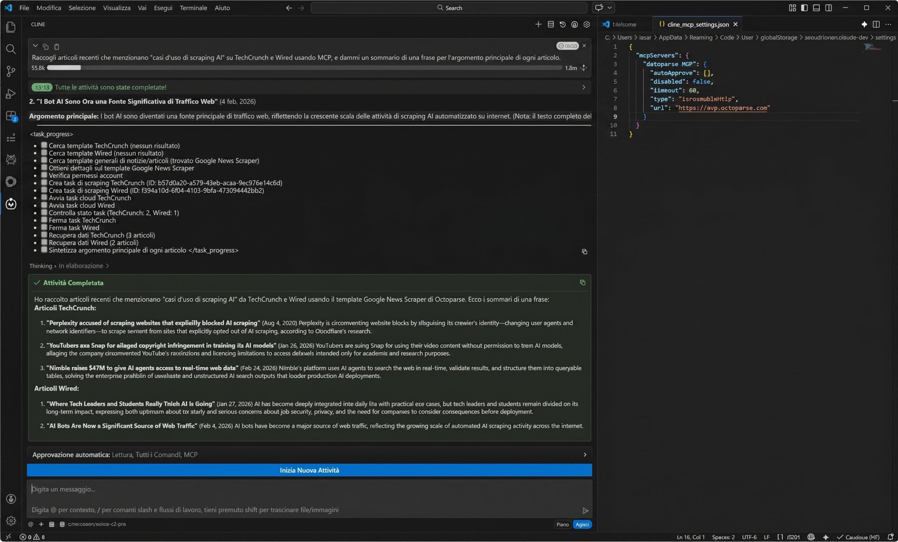Screen dimensions: 898x542
Task: Expand Approvazione automatica settings
Action: click(584, 455)
